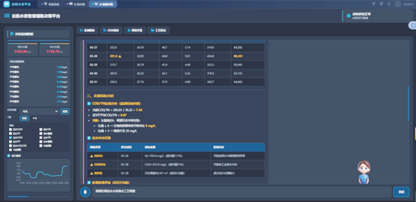Click the shield icon on the first top tab
This screenshot has height=202, width=416.
tap(45, 4)
